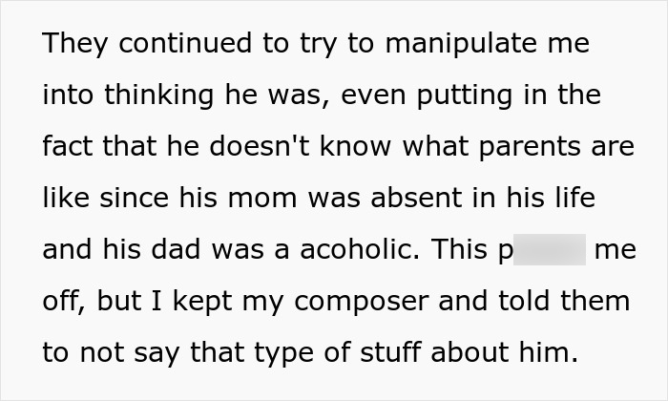Click the grey censored block after "This p"
668x401 pixels.
550,250
